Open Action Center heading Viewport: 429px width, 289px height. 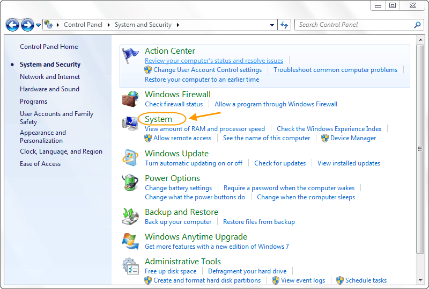click(x=170, y=50)
